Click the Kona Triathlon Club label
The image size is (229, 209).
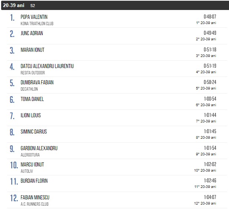click(37, 24)
